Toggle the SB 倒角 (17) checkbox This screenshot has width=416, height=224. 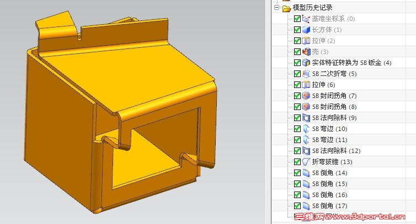[x=297, y=206]
